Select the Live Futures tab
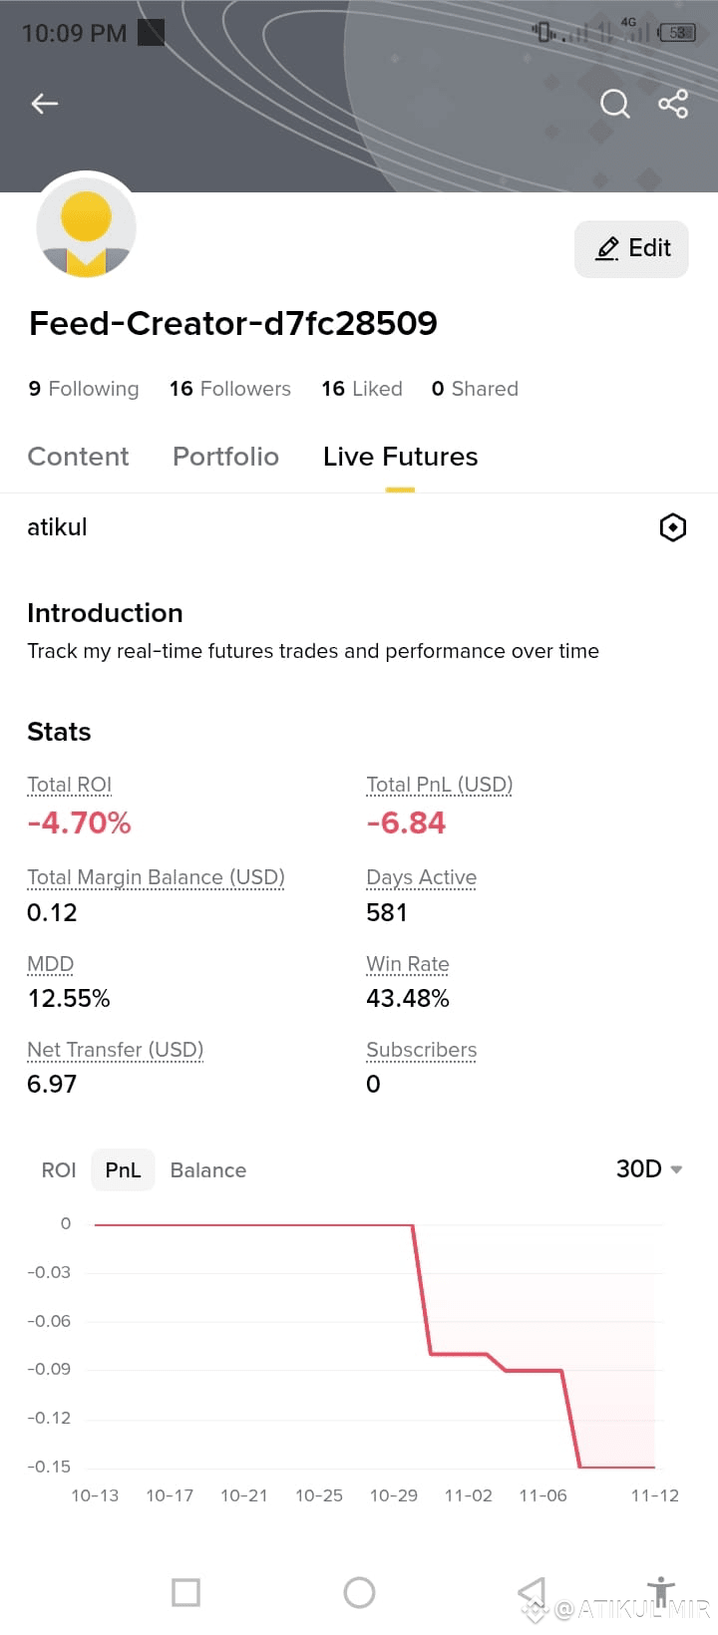Viewport: 718px width, 1635px height. [400, 457]
